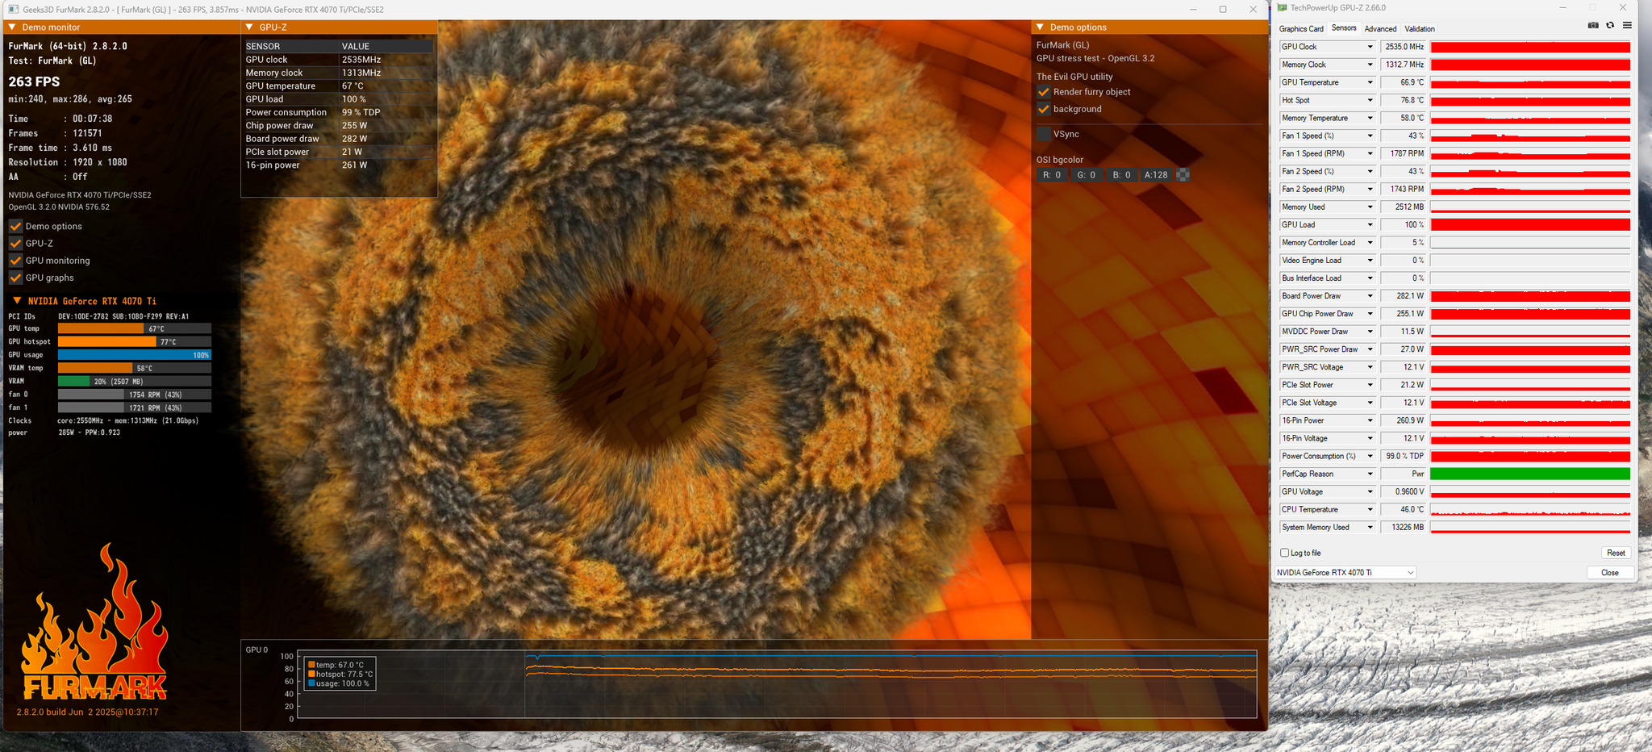Collapse the NVIDIA GeForce RTX 4070 Ti section
Viewport: 1652px width, 752px height.
pos(17,300)
